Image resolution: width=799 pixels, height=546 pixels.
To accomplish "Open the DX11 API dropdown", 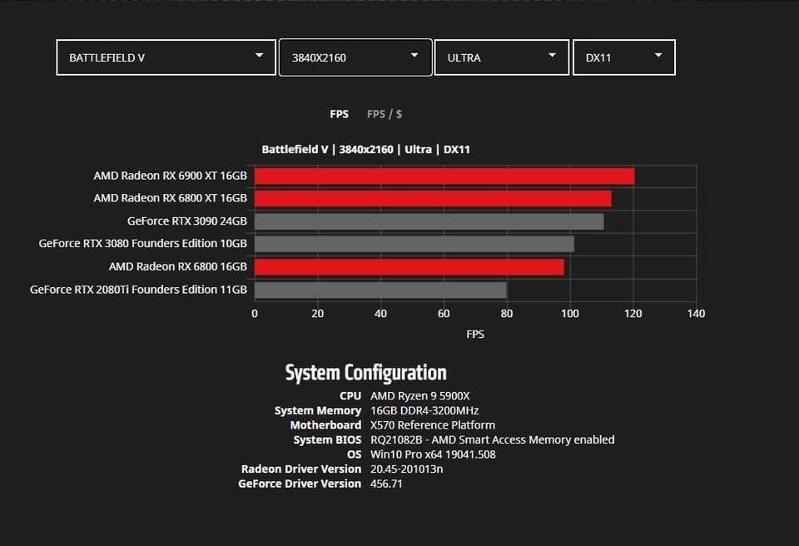I will coord(624,57).
